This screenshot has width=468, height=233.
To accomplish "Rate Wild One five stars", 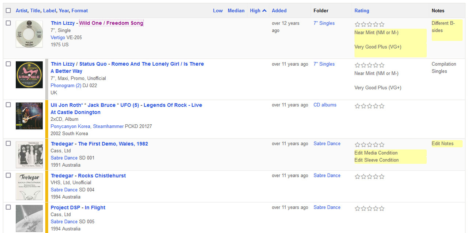I will (x=382, y=24).
